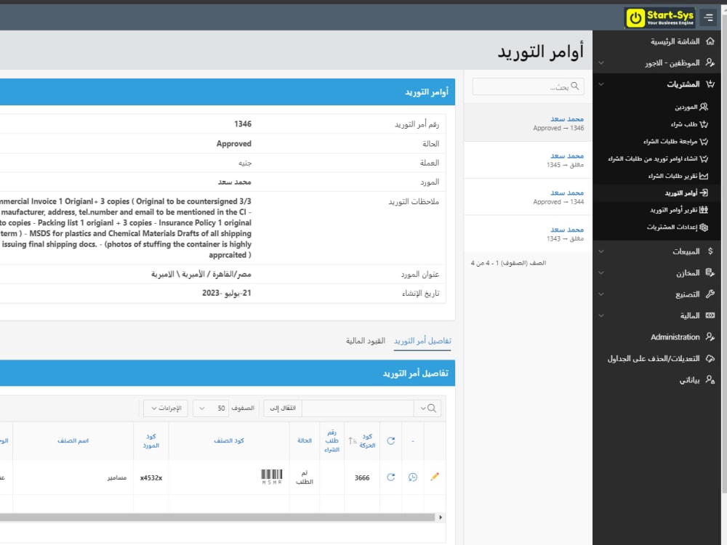This screenshot has width=727, height=545.
Task: Collapse the sidebar using the hamburger icon
Action: [x=709, y=17]
